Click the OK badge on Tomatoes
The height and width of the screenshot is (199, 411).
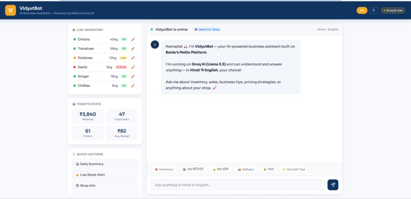pyautogui.click(x=124, y=49)
